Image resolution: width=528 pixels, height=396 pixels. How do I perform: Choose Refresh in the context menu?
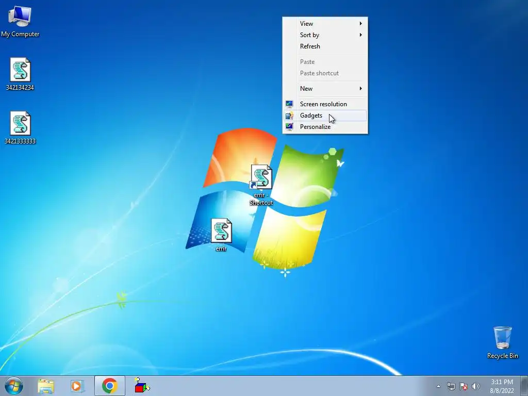(x=325, y=46)
